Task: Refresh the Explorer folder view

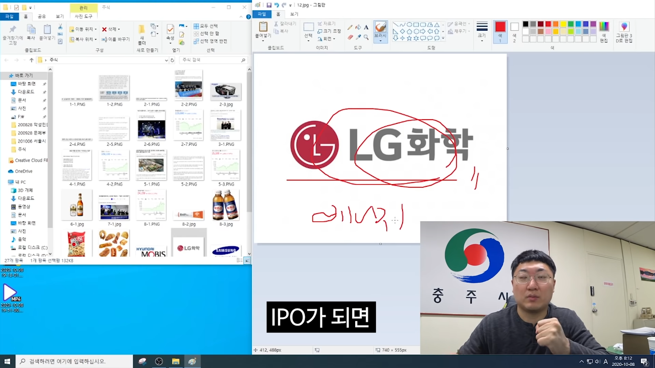Action: pyautogui.click(x=173, y=60)
